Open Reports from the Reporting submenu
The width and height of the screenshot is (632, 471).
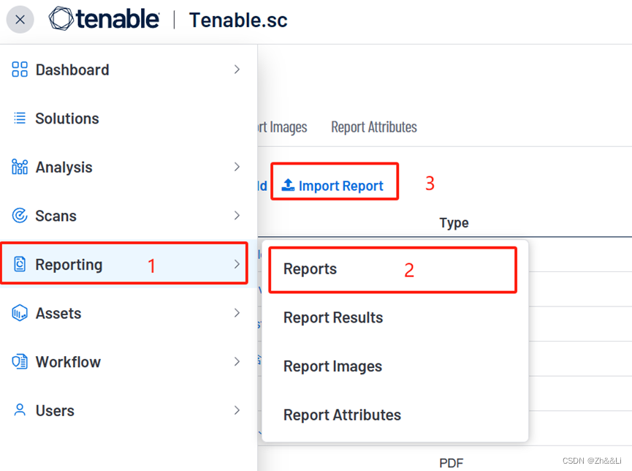point(310,268)
